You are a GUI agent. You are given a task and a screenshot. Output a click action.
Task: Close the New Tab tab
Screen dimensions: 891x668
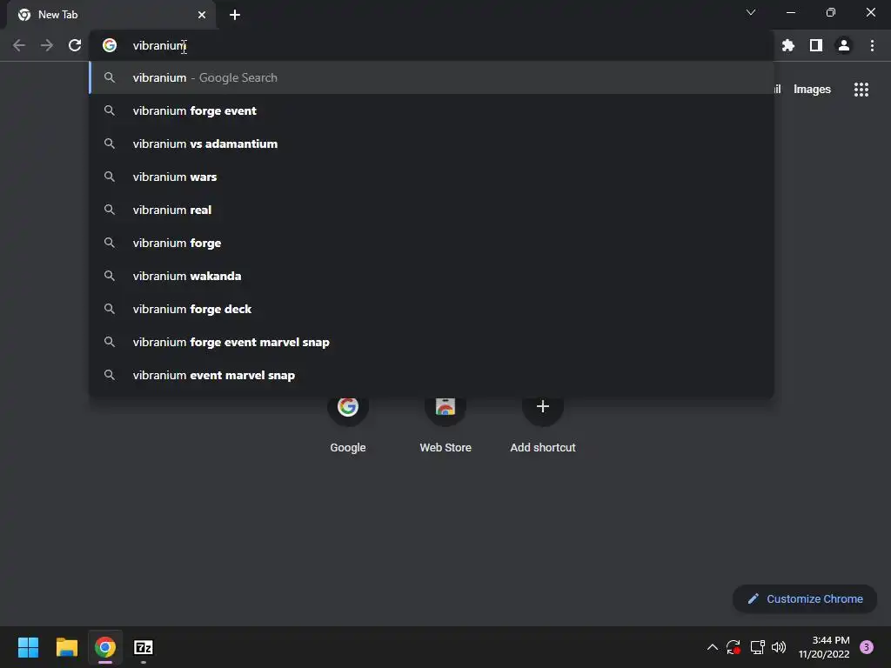point(202,15)
